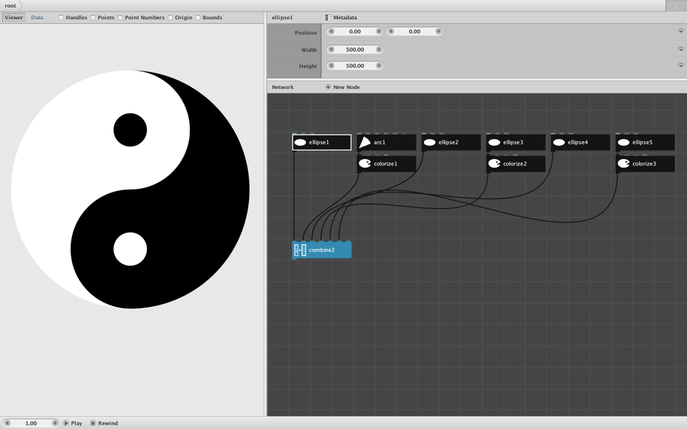
Task: Open the Width row dropdown arrow
Action: tap(680, 49)
